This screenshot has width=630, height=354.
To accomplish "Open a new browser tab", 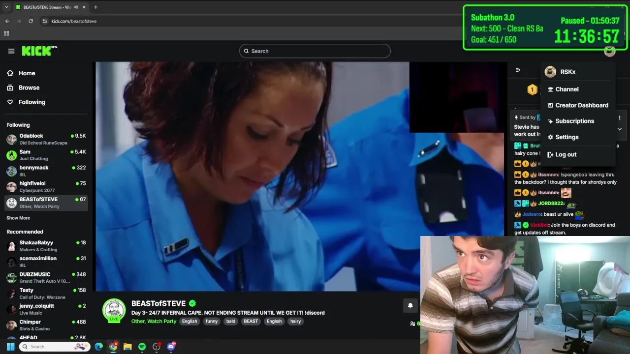I will tap(95, 7).
